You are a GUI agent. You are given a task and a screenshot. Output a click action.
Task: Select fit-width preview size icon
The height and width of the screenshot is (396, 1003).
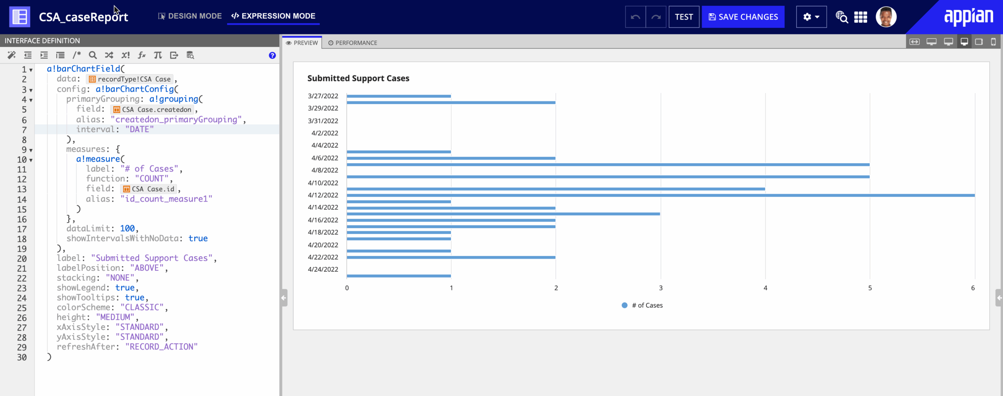click(x=914, y=42)
